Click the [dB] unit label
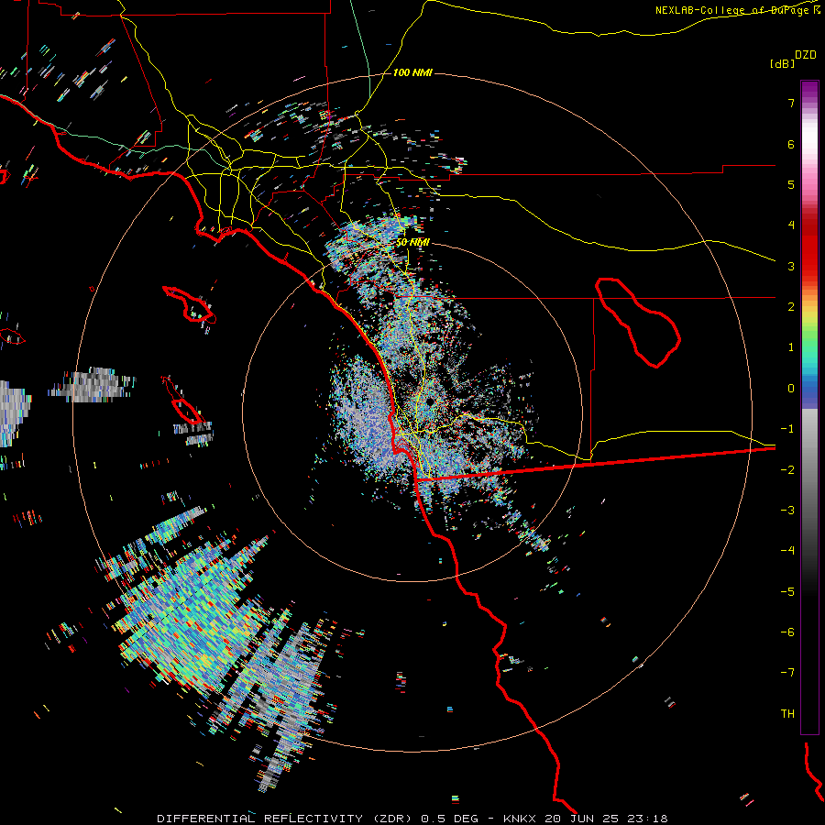This screenshot has height=825, width=825. click(x=782, y=63)
